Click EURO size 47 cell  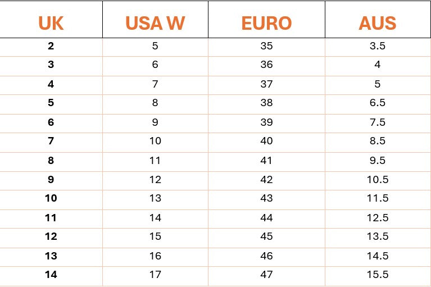click(266, 275)
